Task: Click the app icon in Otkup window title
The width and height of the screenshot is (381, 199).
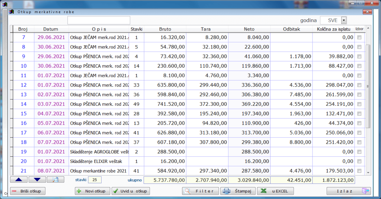Action: [x=11, y=12]
